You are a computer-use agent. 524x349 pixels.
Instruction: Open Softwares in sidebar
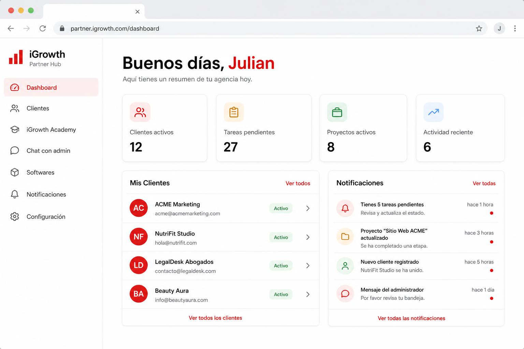coord(51,172)
